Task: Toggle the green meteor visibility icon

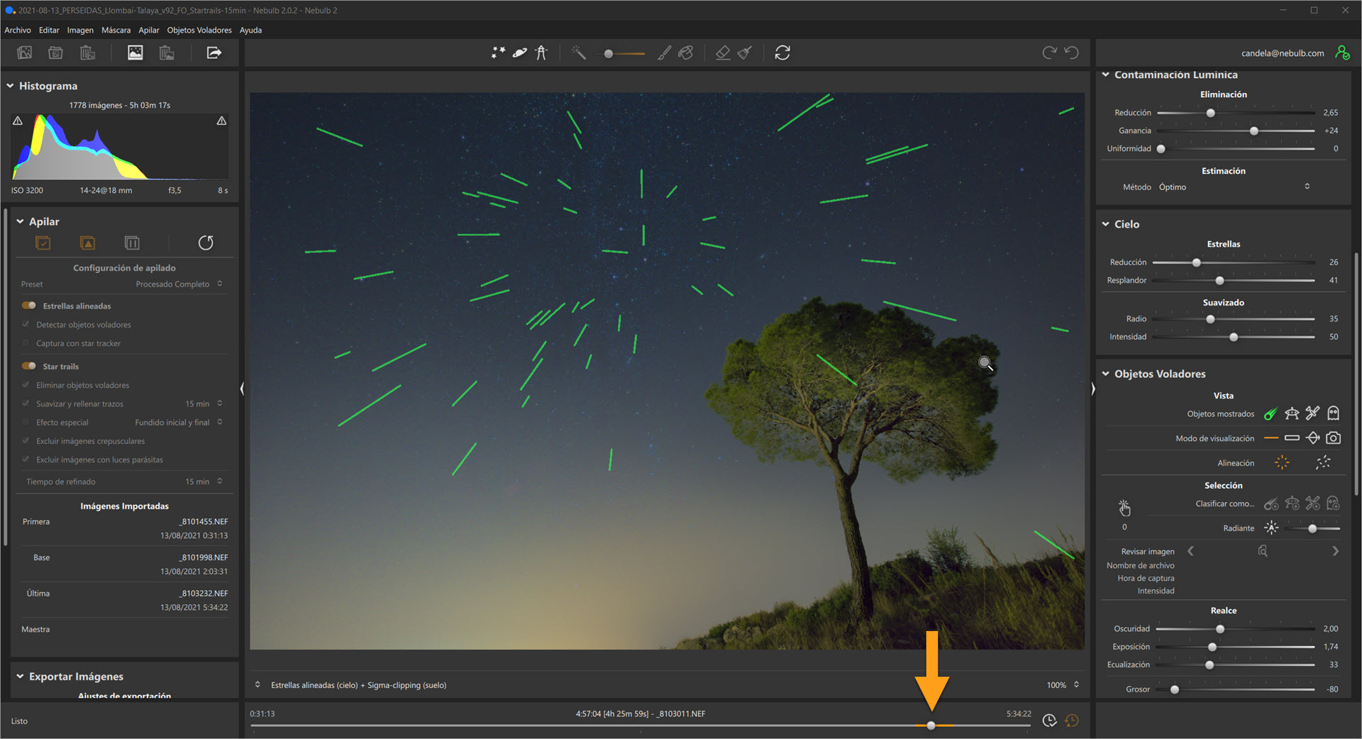Action: 1270,413
